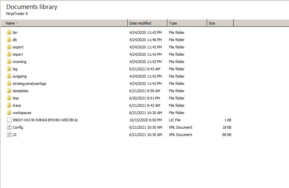This screenshot has height=188, width=289.
Task: Select the 'Config' file name
Action: pos(18,127)
